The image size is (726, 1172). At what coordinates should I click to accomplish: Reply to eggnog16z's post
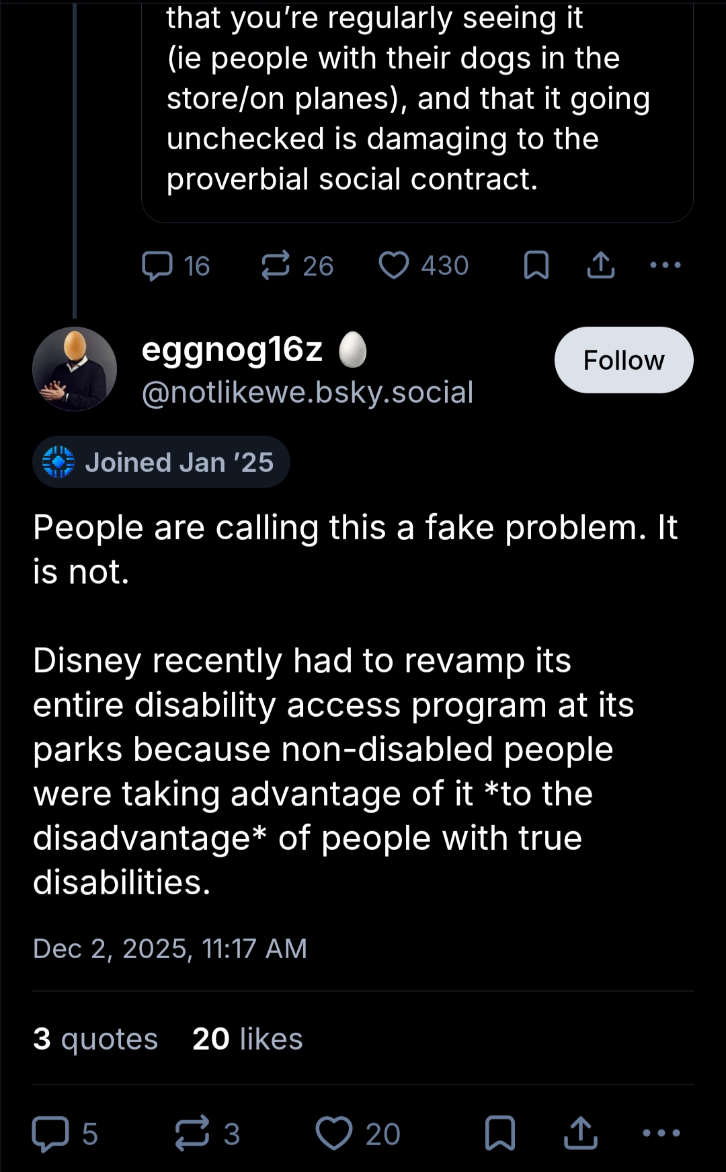tap(51, 1134)
